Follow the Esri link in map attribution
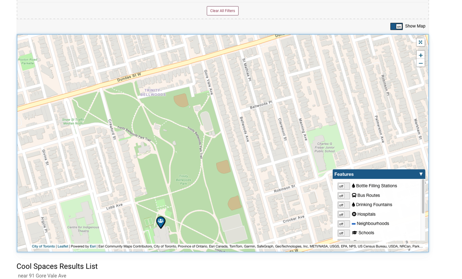 point(93,247)
